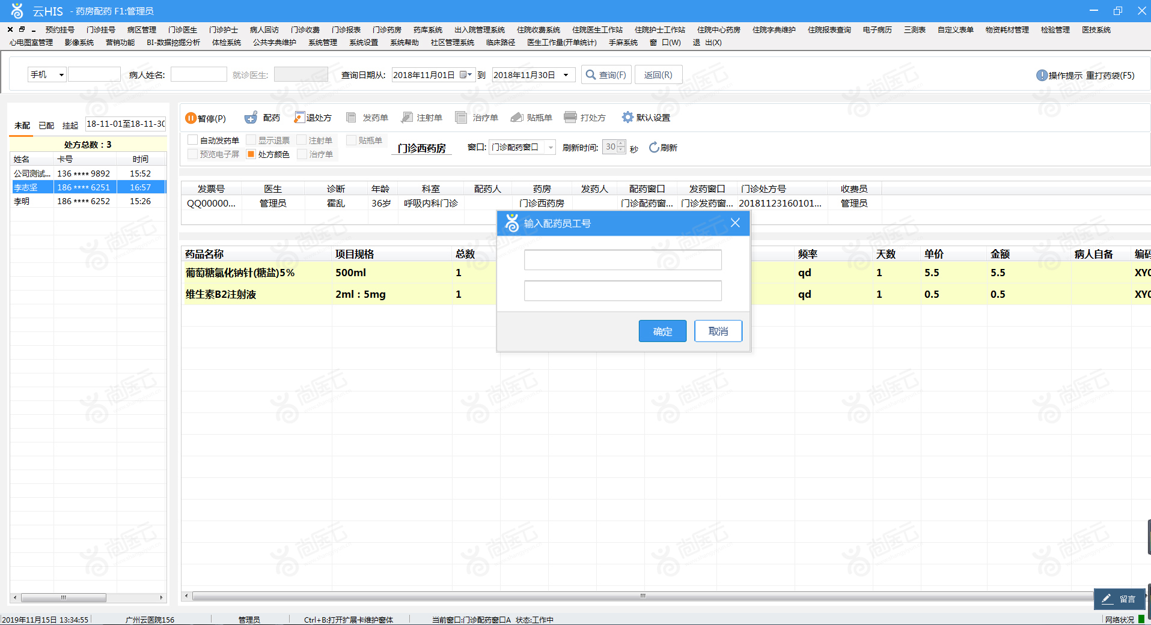1151x625 pixels.
Task: Toggle the 注射单 checkbox option
Action: coord(302,140)
